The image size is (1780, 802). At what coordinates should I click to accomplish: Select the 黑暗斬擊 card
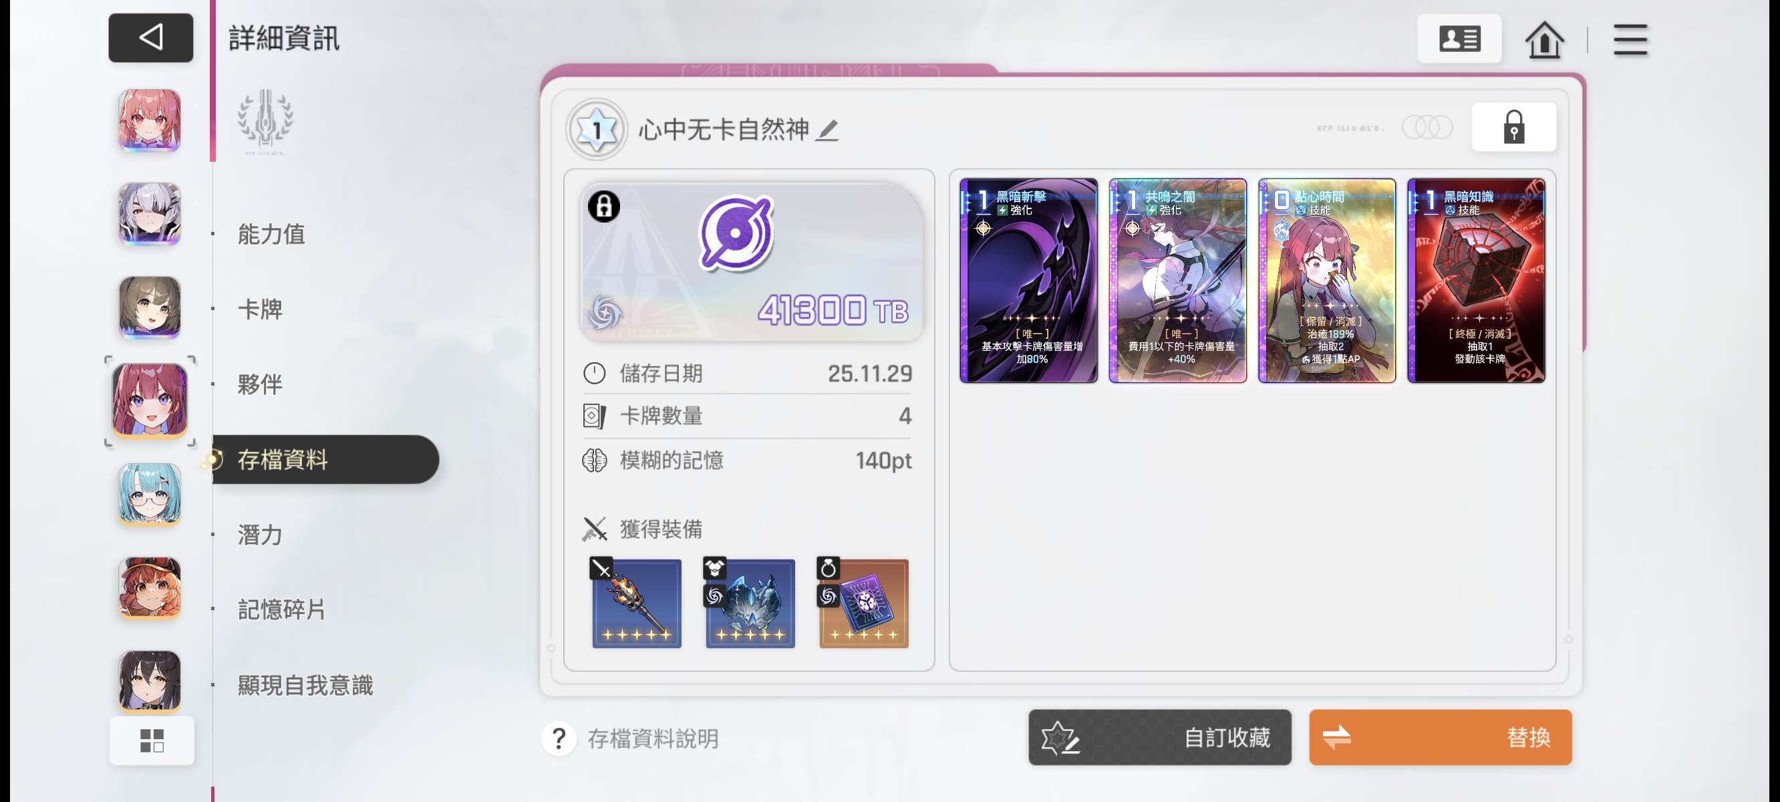pyautogui.click(x=1028, y=280)
